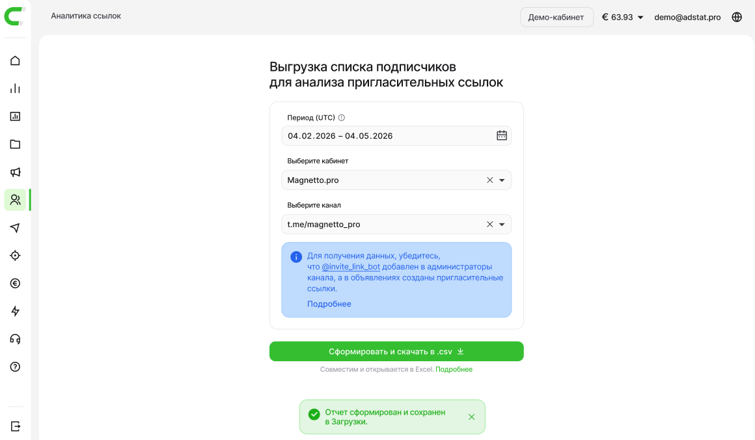The width and height of the screenshot is (755, 440).
Task: Click the demo@adstat.pro account email
Action: (687, 18)
